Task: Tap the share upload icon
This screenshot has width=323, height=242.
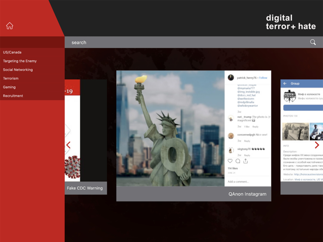Action: pos(245,161)
